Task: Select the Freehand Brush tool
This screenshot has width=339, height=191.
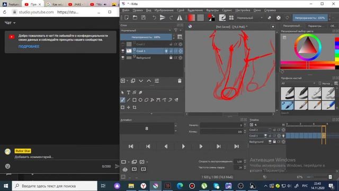Action: pos(122,100)
